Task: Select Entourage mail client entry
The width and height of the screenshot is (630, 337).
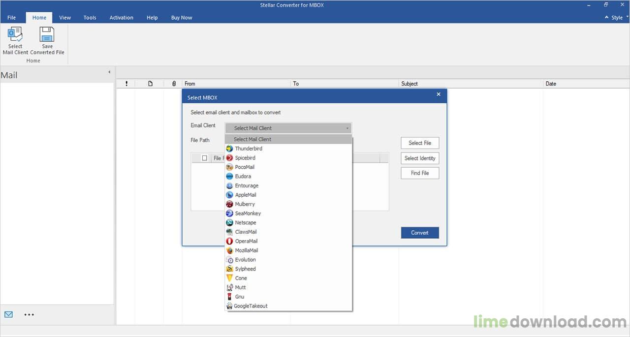Action: pyautogui.click(x=289, y=185)
